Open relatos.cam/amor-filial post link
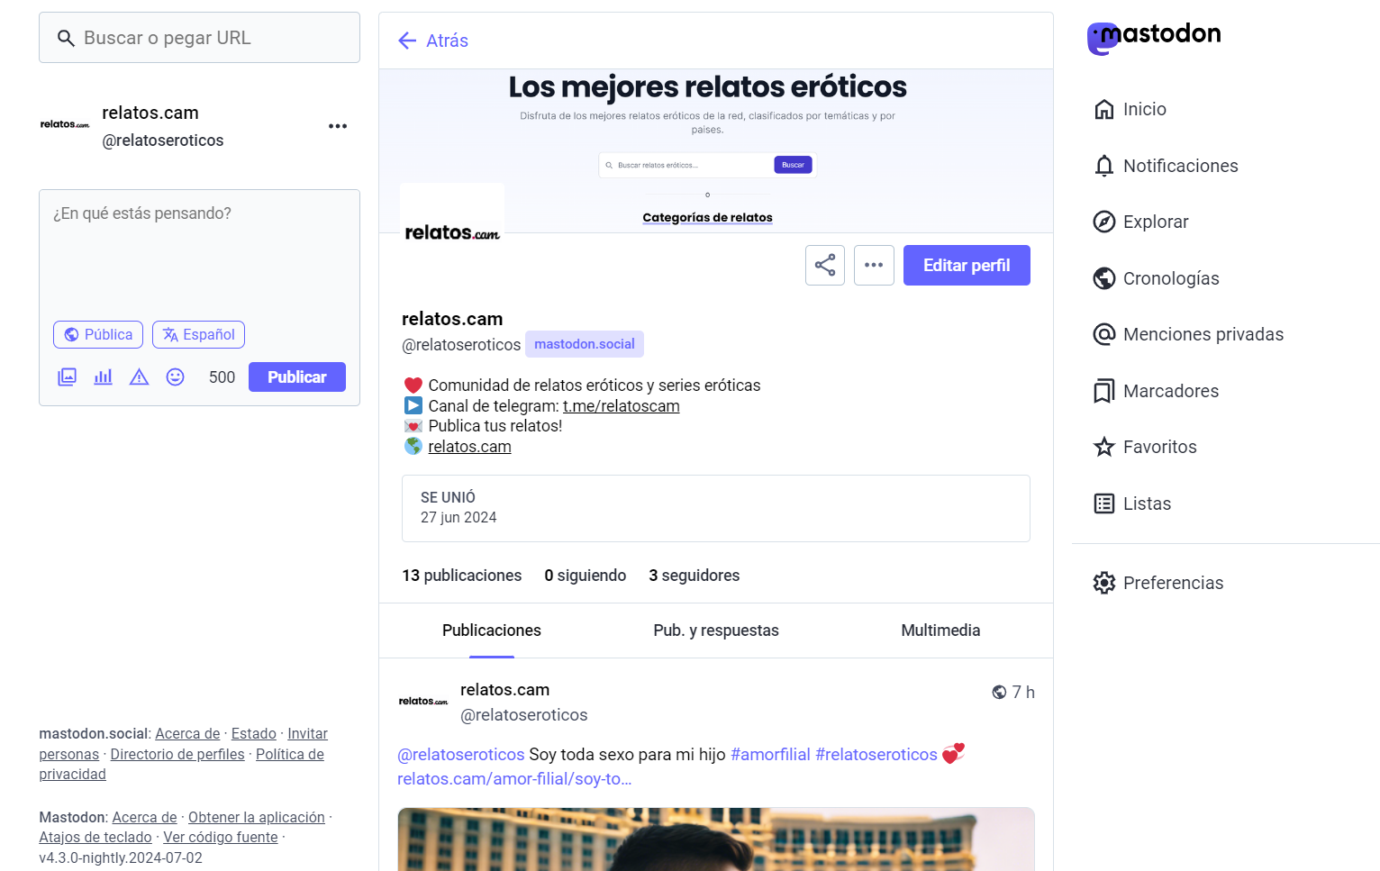Screen dimensions: 1380x871 click(514, 779)
